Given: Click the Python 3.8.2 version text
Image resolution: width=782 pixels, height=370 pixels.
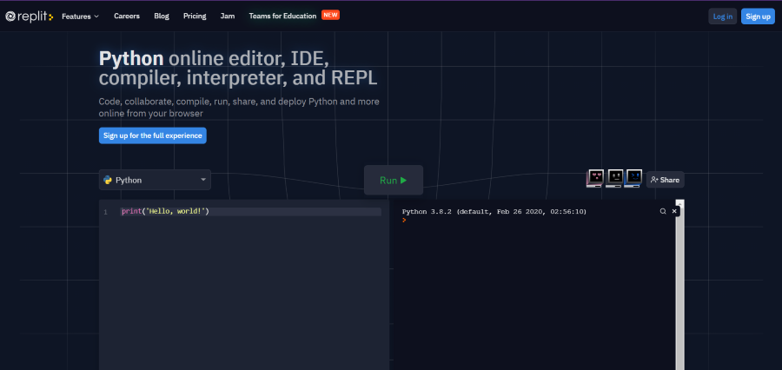Looking at the screenshot, I should 494,211.
